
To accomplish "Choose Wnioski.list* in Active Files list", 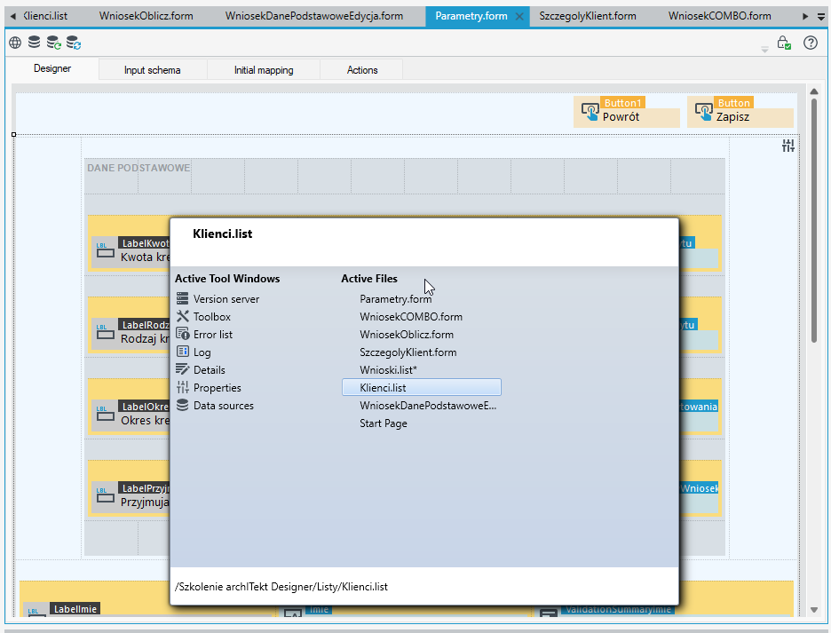I will pyautogui.click(x=422, y=370).
